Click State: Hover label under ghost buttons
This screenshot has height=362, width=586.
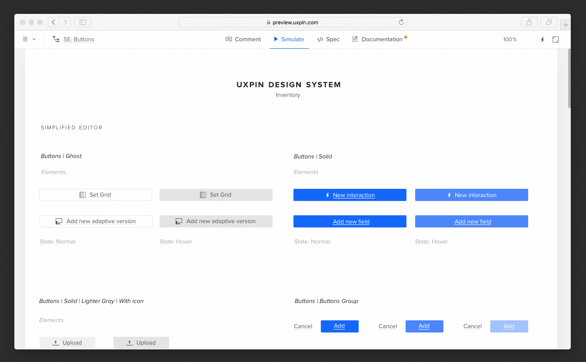point(176,241)
